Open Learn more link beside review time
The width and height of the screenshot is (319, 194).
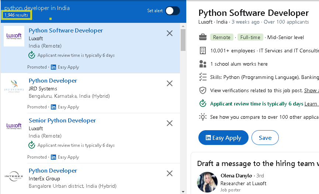(x=312, y=104)
